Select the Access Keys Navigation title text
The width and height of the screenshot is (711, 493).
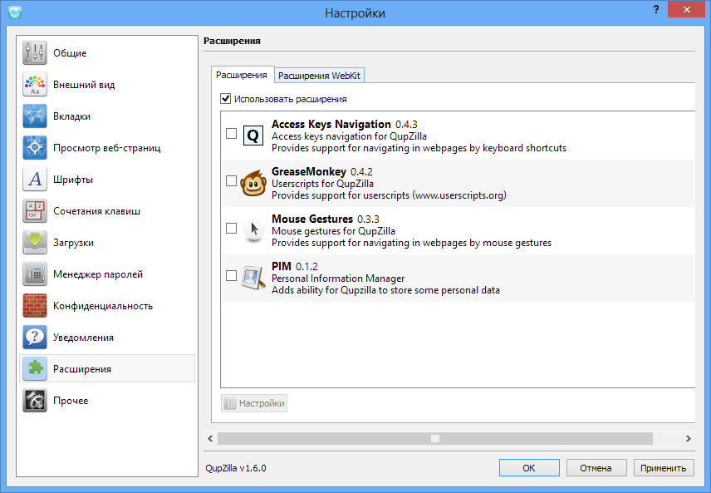(x=331, y=124)
